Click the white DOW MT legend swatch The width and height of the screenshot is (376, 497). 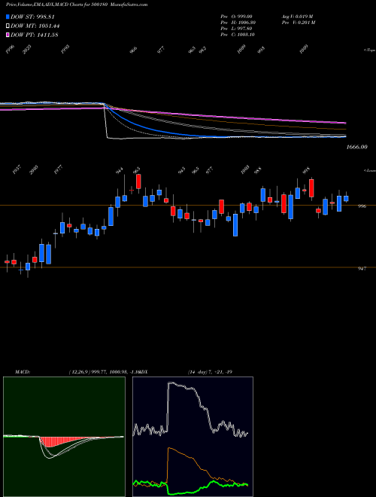click(x=8, y=26)
